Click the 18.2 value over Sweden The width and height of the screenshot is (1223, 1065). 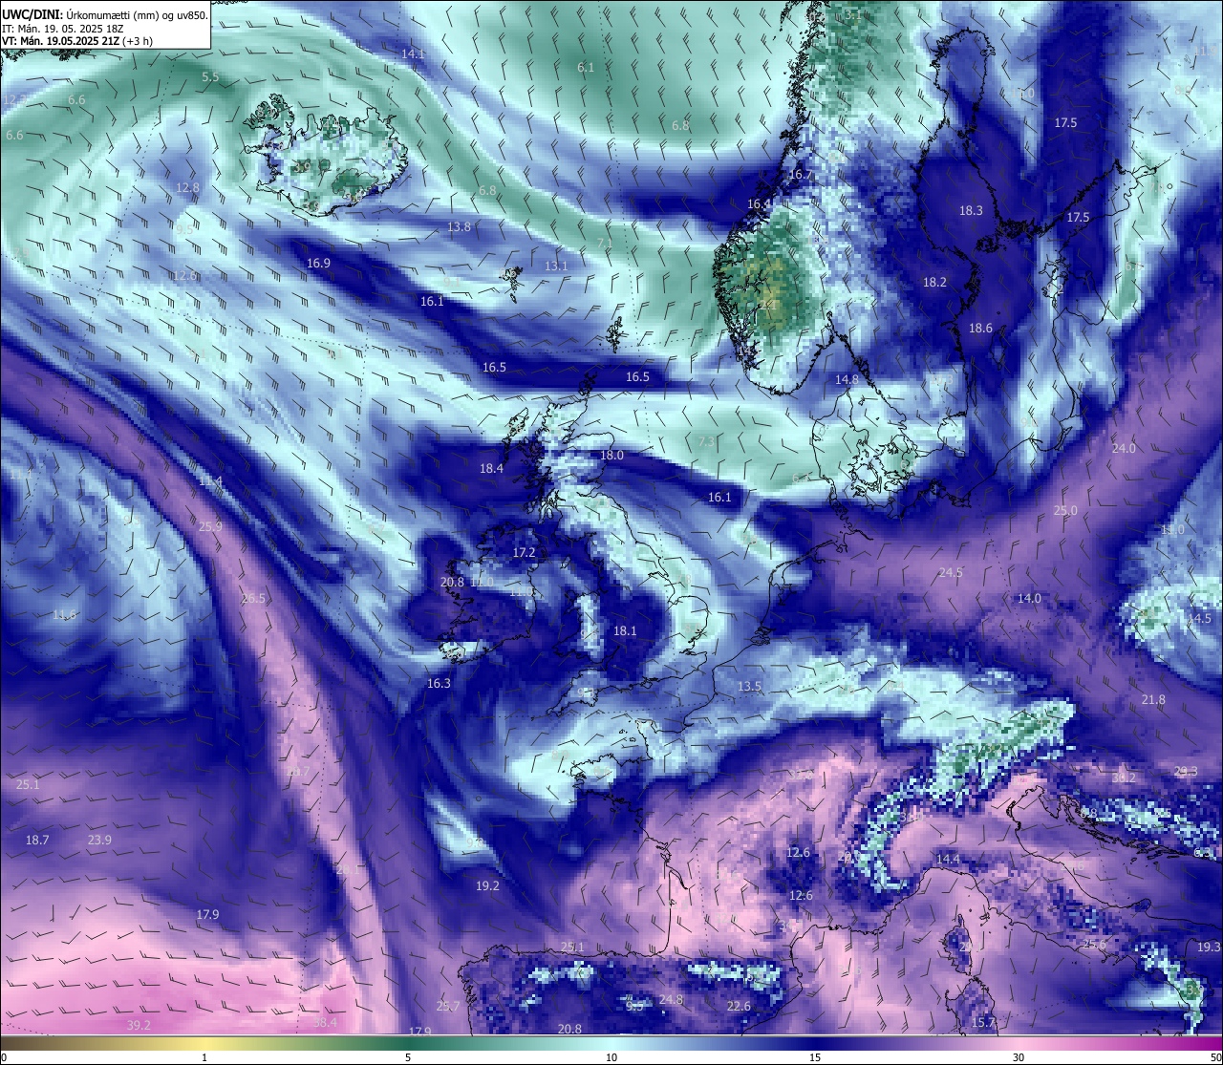click(x=934, y=282)
